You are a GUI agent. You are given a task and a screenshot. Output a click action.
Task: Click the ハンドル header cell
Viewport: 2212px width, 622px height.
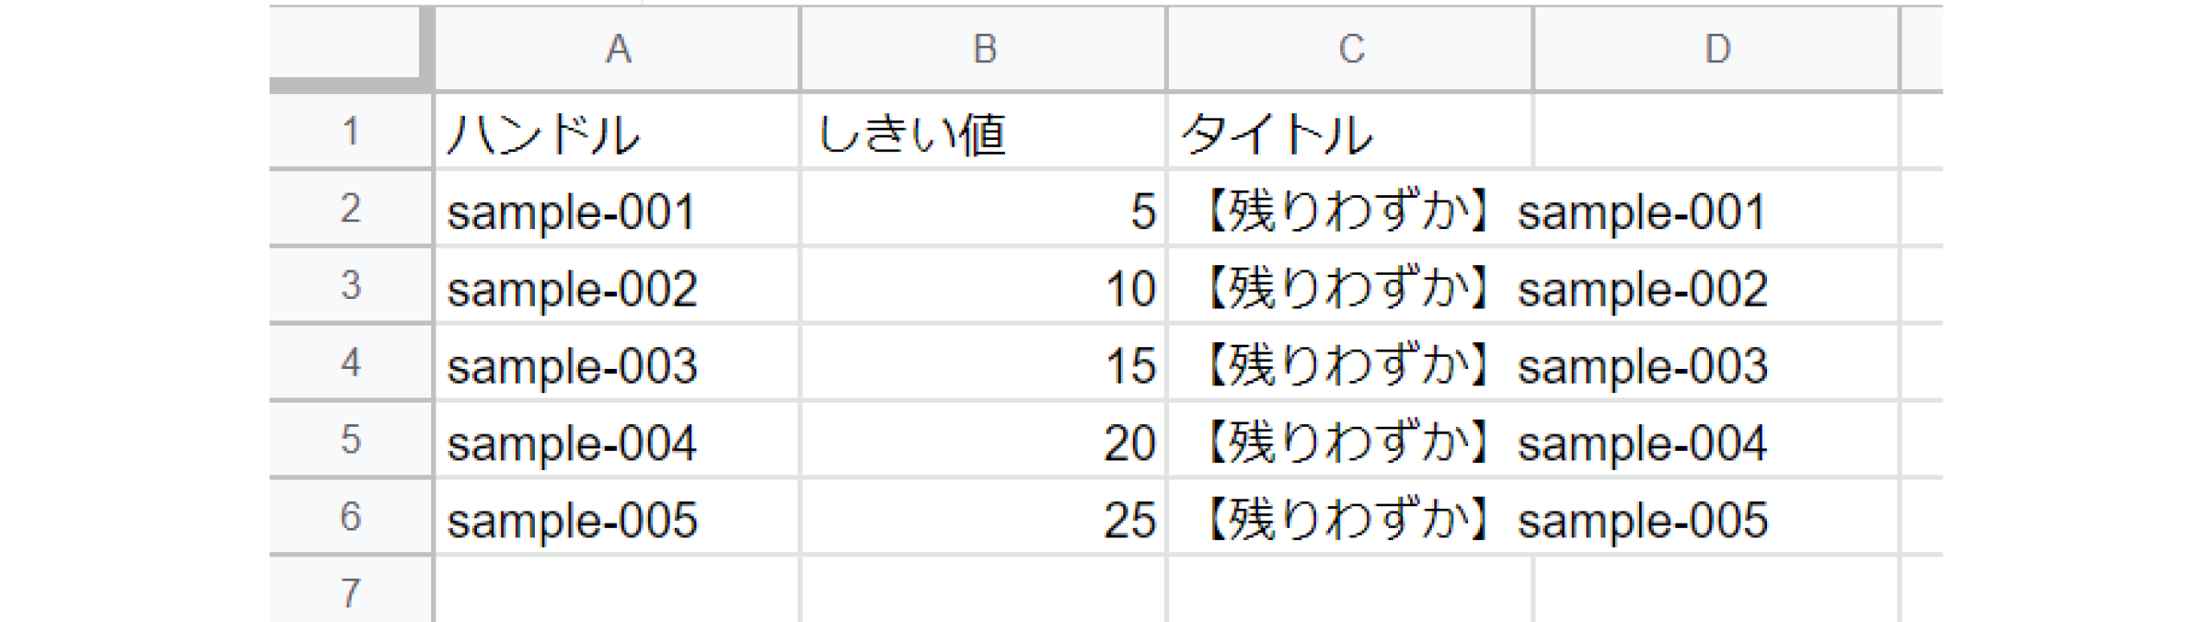point(617,132)
